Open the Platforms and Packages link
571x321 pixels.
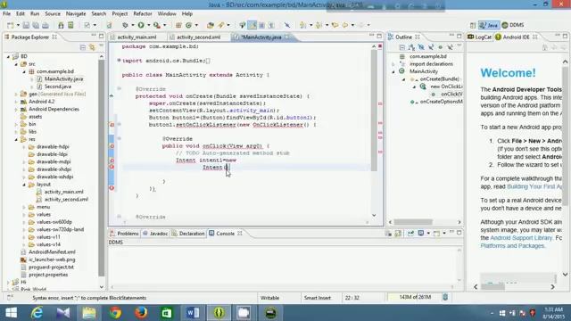pos(512,246)
